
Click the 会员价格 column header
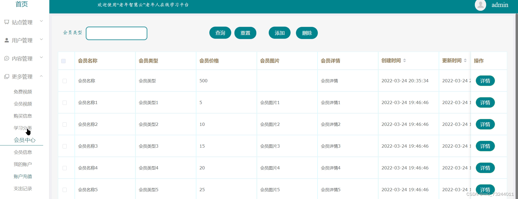(x=209, y=61)
